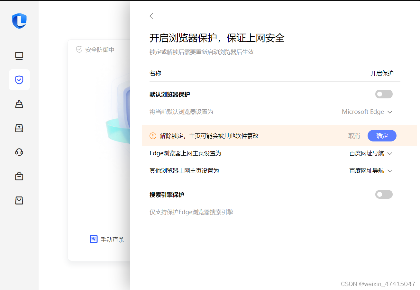Select the shield security protection icon
Screen dimensions: 420x290
[x=19, y=80]
